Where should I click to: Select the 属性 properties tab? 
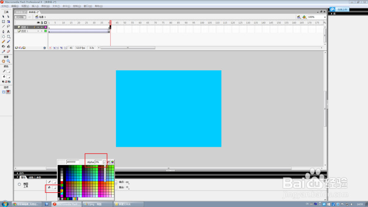tap(23, 178)
